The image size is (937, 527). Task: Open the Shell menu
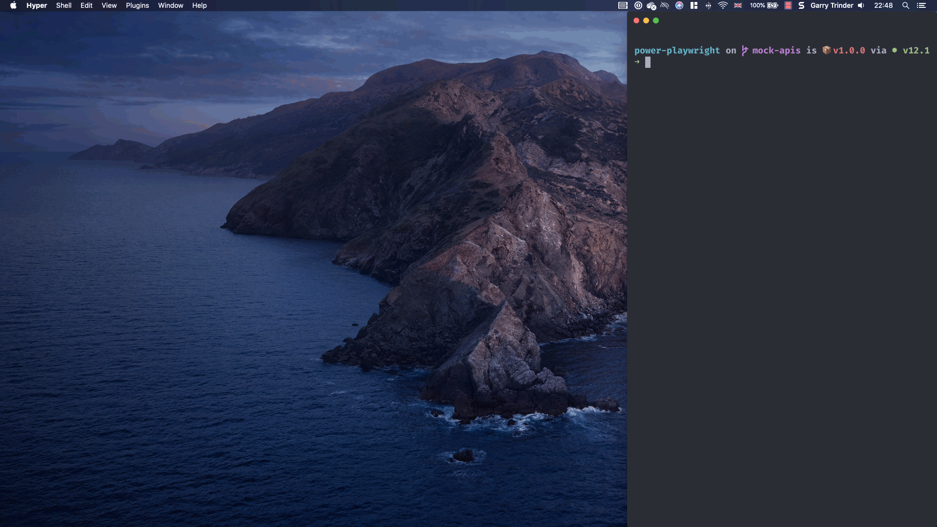coord(63,5)
